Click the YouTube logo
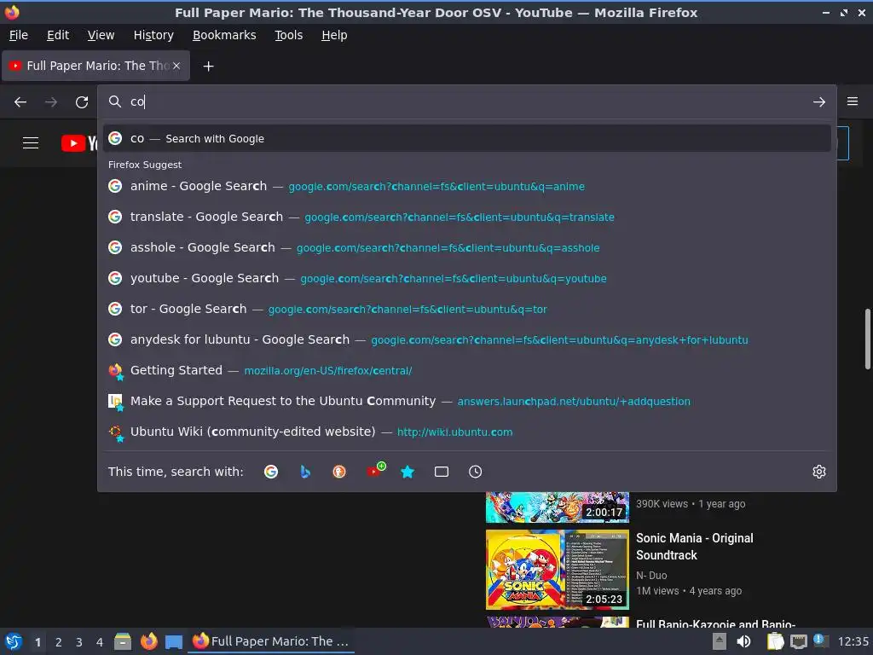The image size is (873, 655). pos(79,143)
